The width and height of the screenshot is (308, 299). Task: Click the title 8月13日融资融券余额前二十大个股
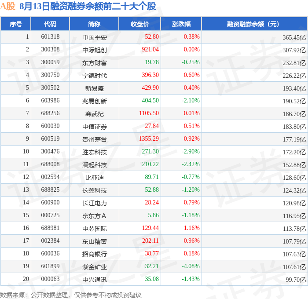click(x=88, y=6)
